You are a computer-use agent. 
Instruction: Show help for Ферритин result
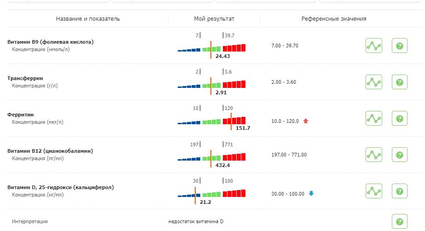(399, 118)
